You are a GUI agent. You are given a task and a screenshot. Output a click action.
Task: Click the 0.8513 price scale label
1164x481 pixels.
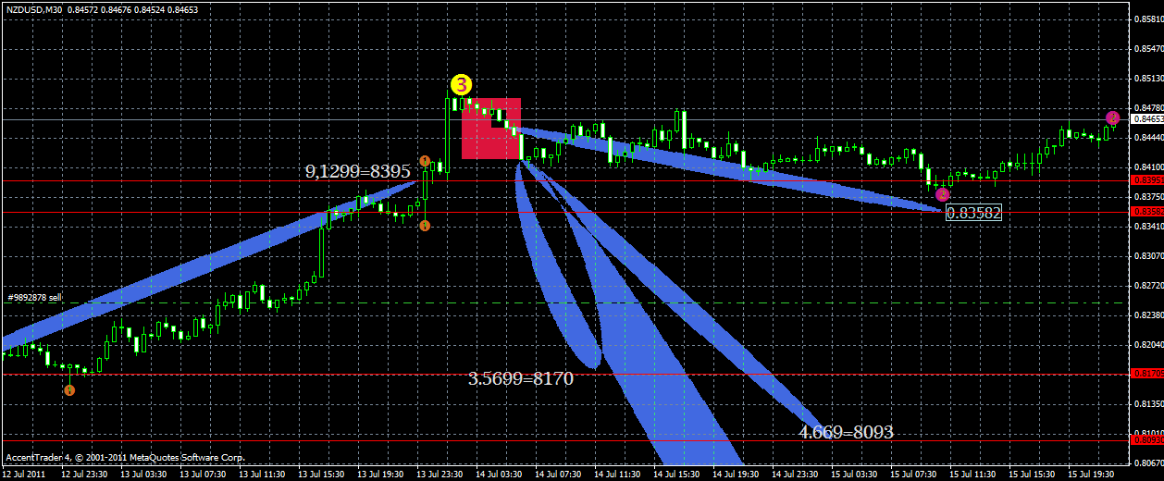coord(1147,79)
